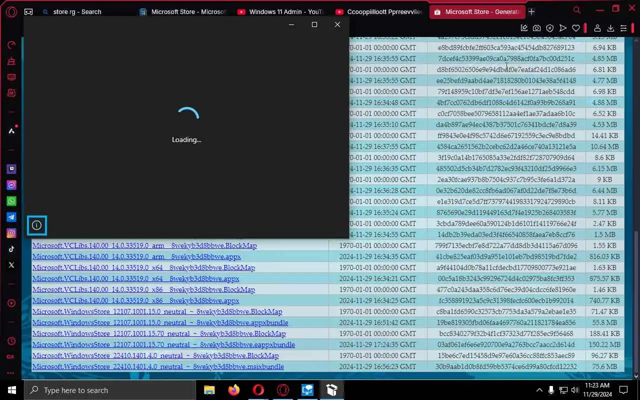Select hash cell 'e8bd89fcbfe2ff603ca593ac45454db827689123'
The image size is (640, 400).
(x=506, y=47)
